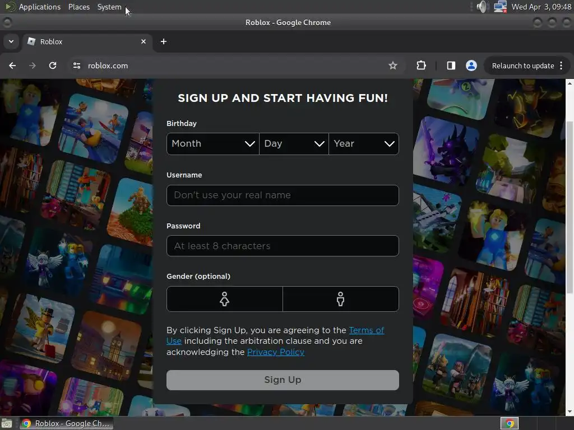Click the window menu button in title bar left
The image size is (574, 430).
pyautogui.click(x=7, y=22)
